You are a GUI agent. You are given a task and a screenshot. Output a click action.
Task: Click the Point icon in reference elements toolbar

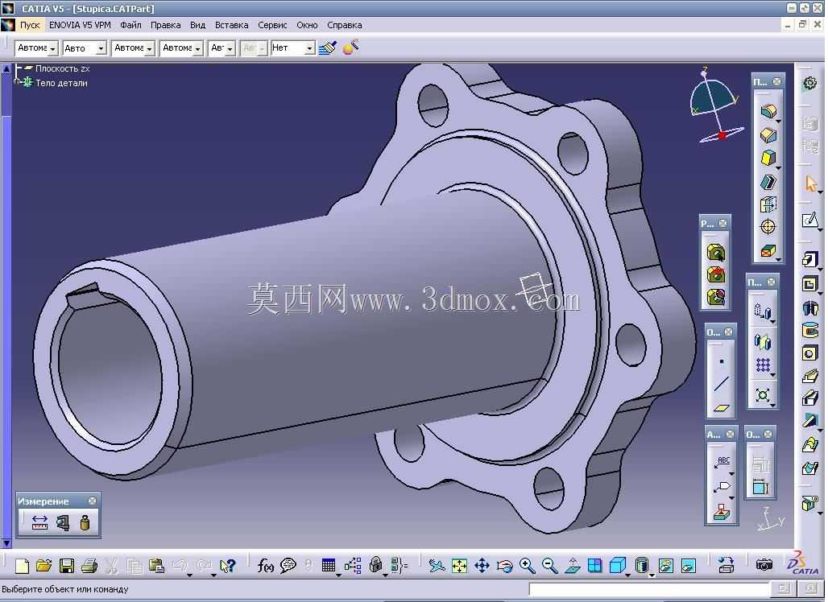[x=722, y=361]
